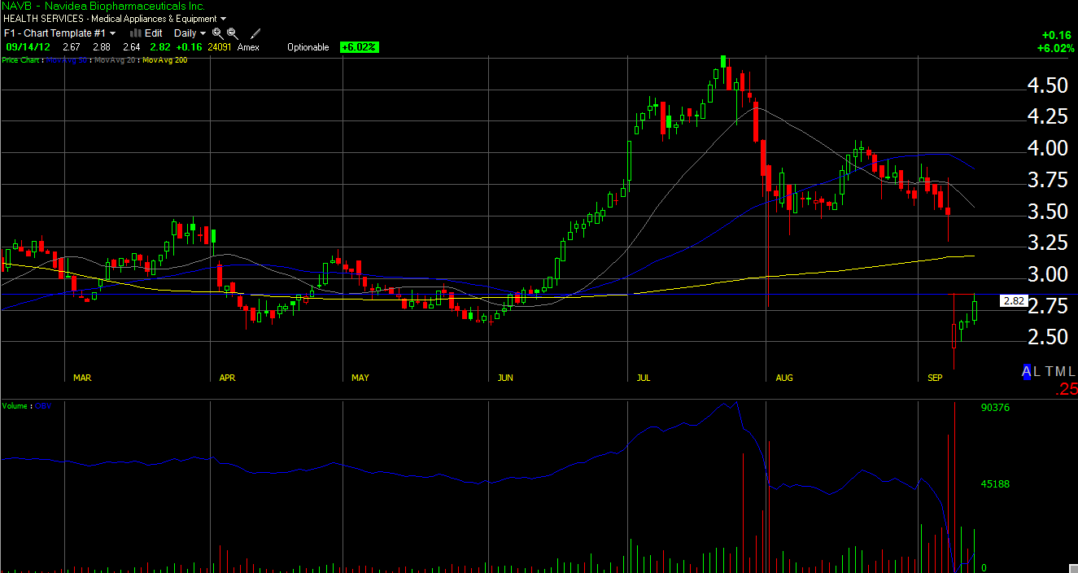Screen dimensions: 1078x573
Task: Select the drawing pencil tool
Action: pos(255,33)
